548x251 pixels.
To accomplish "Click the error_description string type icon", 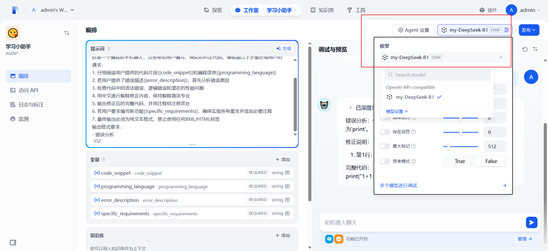I will pyautogui.click(x=287, y=200).
